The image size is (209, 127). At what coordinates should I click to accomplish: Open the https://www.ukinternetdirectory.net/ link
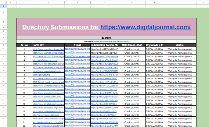48,86
